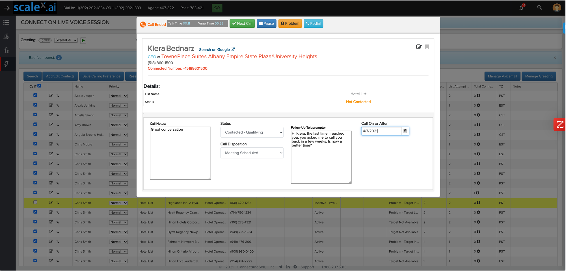This screenshot has width=566, height=271.
Task: Edit the Chris Moore row
Action: point(51,144)
